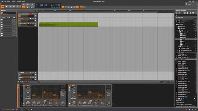This screenshot has height=111, width=198.
Task: Select the Eraser tool
Action: (x=71, y=7)
